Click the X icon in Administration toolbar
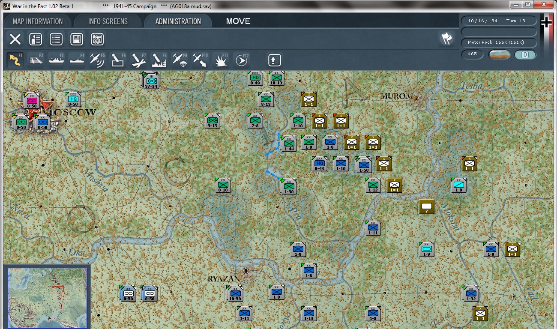Viewport: 557px width, 329px height. coord(15,39)
